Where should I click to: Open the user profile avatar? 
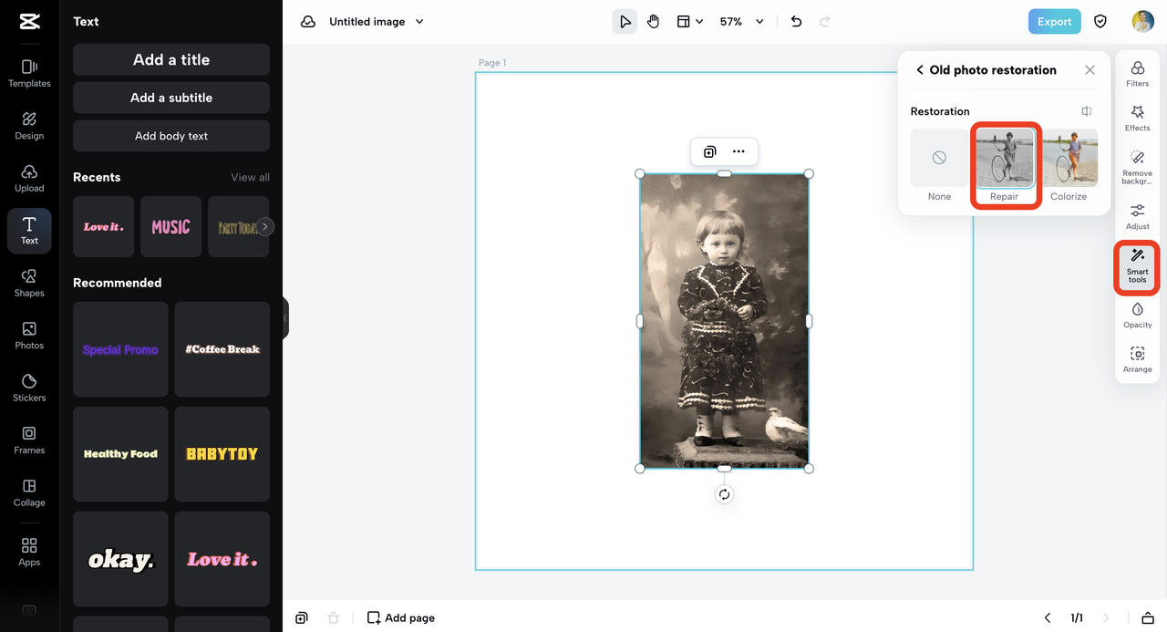coord(1142,22)
